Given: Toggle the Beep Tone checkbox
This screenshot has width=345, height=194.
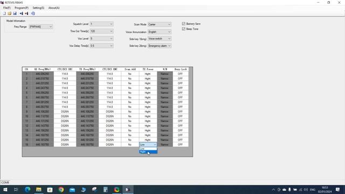Looking at the screenshot, I should tap(183, 29).
